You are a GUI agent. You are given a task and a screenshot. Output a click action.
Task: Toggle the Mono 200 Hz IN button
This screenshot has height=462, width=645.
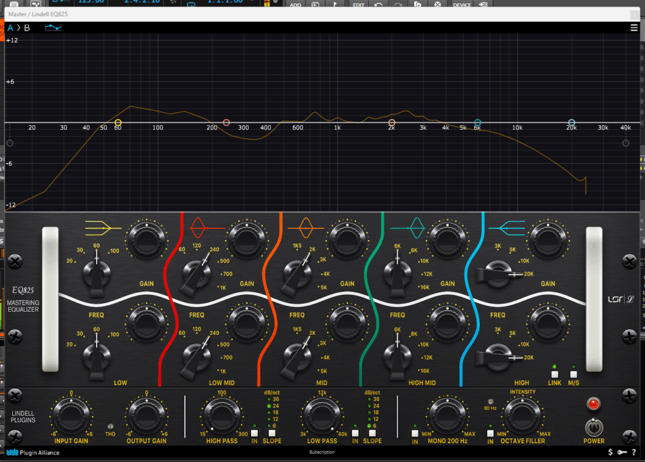[415, 434]
